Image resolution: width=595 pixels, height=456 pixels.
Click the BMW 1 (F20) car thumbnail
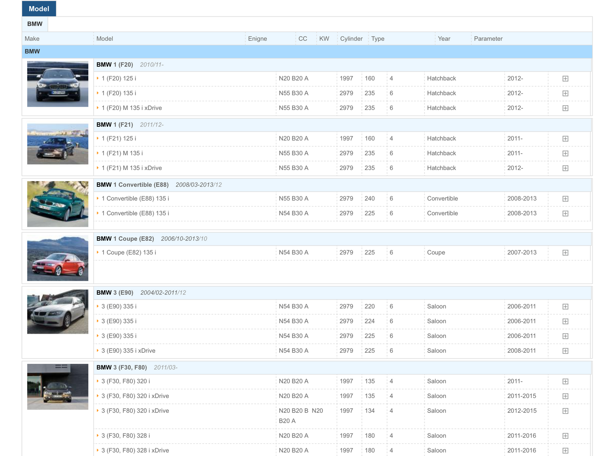(x=58, y=84)
